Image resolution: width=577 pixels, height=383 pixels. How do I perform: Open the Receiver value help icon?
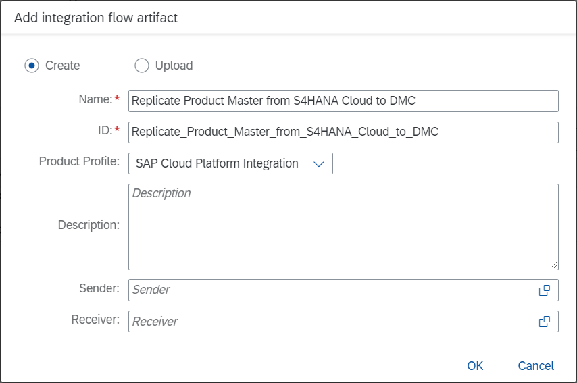tap(545, 322)
